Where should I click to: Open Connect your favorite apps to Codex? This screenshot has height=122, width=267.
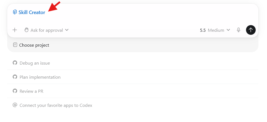coord(133,105)
